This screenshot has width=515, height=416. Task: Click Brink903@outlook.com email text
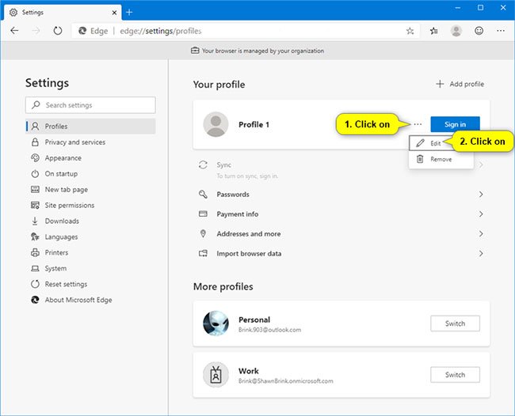click(269, 330)
